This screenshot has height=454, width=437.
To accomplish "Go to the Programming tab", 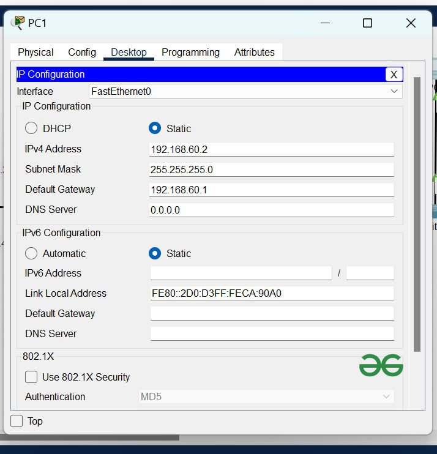I will [x=190, y=53].
